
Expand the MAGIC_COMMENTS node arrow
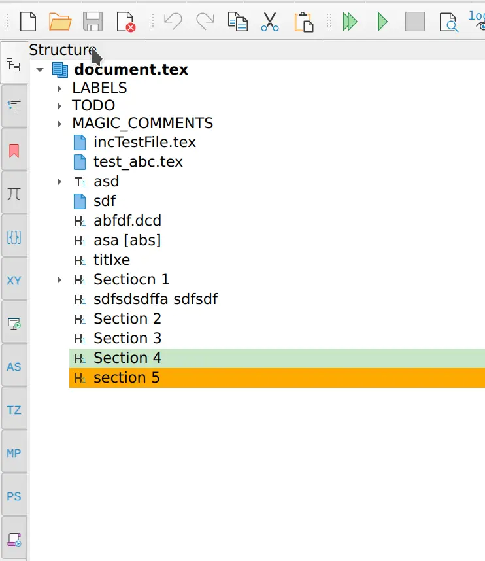[59, 124]
